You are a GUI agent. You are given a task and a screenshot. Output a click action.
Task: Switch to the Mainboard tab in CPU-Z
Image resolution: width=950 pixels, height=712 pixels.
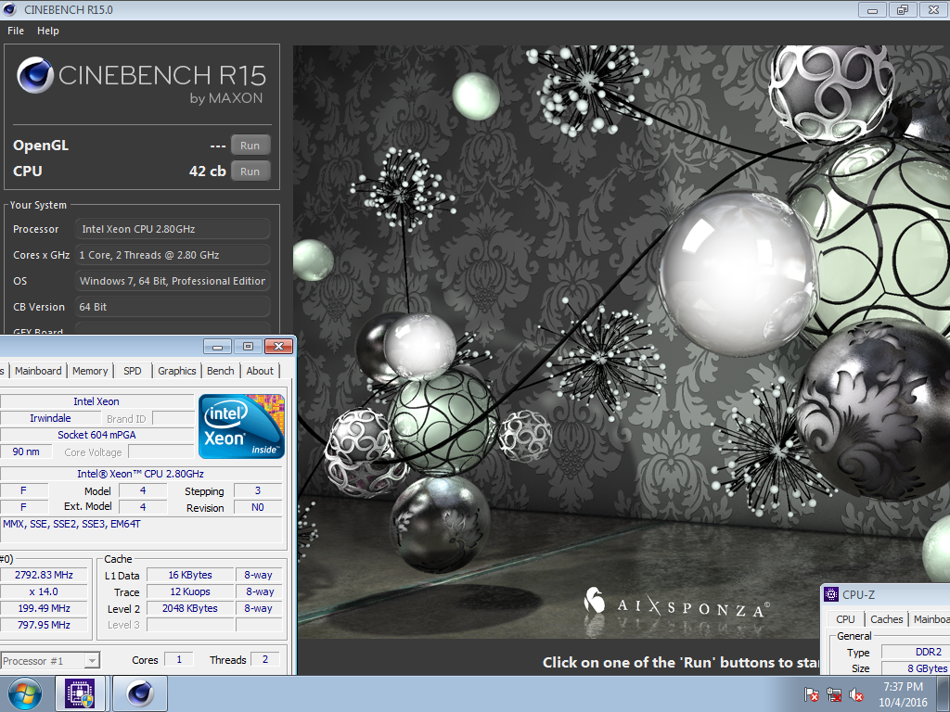coord(38,371)
